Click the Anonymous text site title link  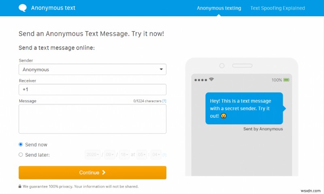tap(53, 8)
